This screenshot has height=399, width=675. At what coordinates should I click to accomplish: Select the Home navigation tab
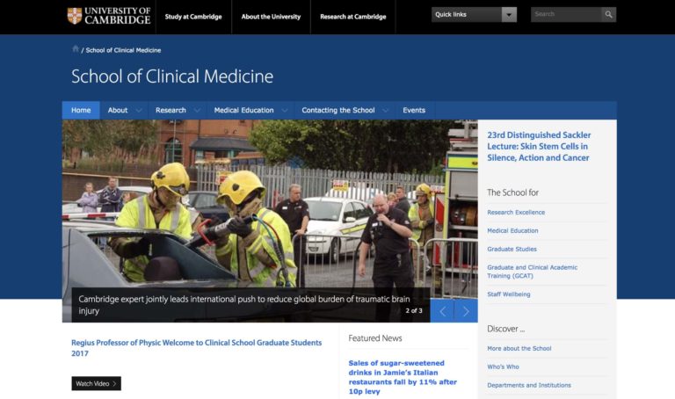81,111
